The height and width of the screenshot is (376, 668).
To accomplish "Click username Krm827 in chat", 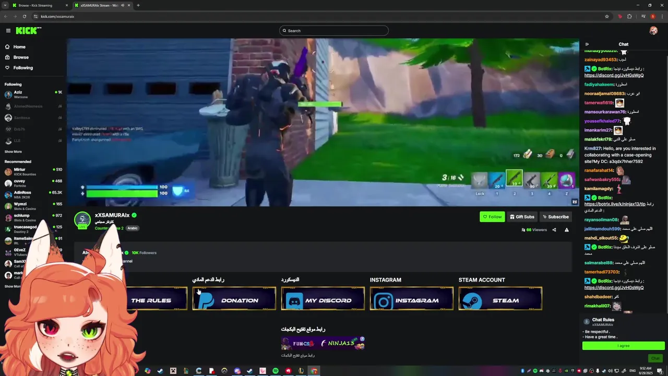I will pos(593,148).
